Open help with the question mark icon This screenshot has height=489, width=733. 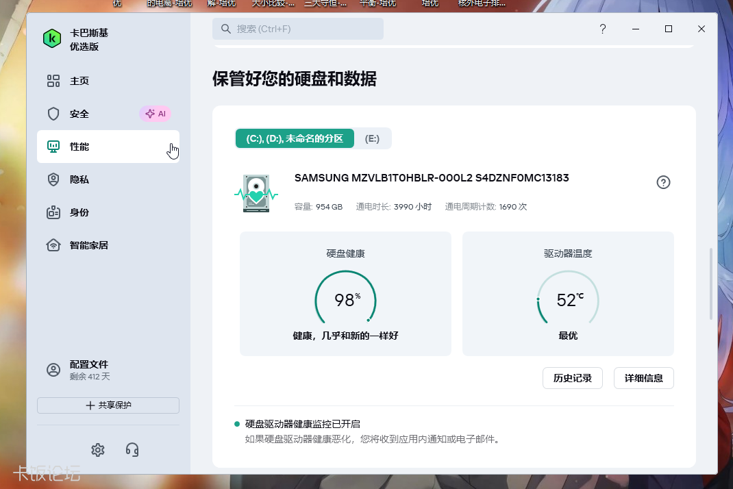pos(603,29)
